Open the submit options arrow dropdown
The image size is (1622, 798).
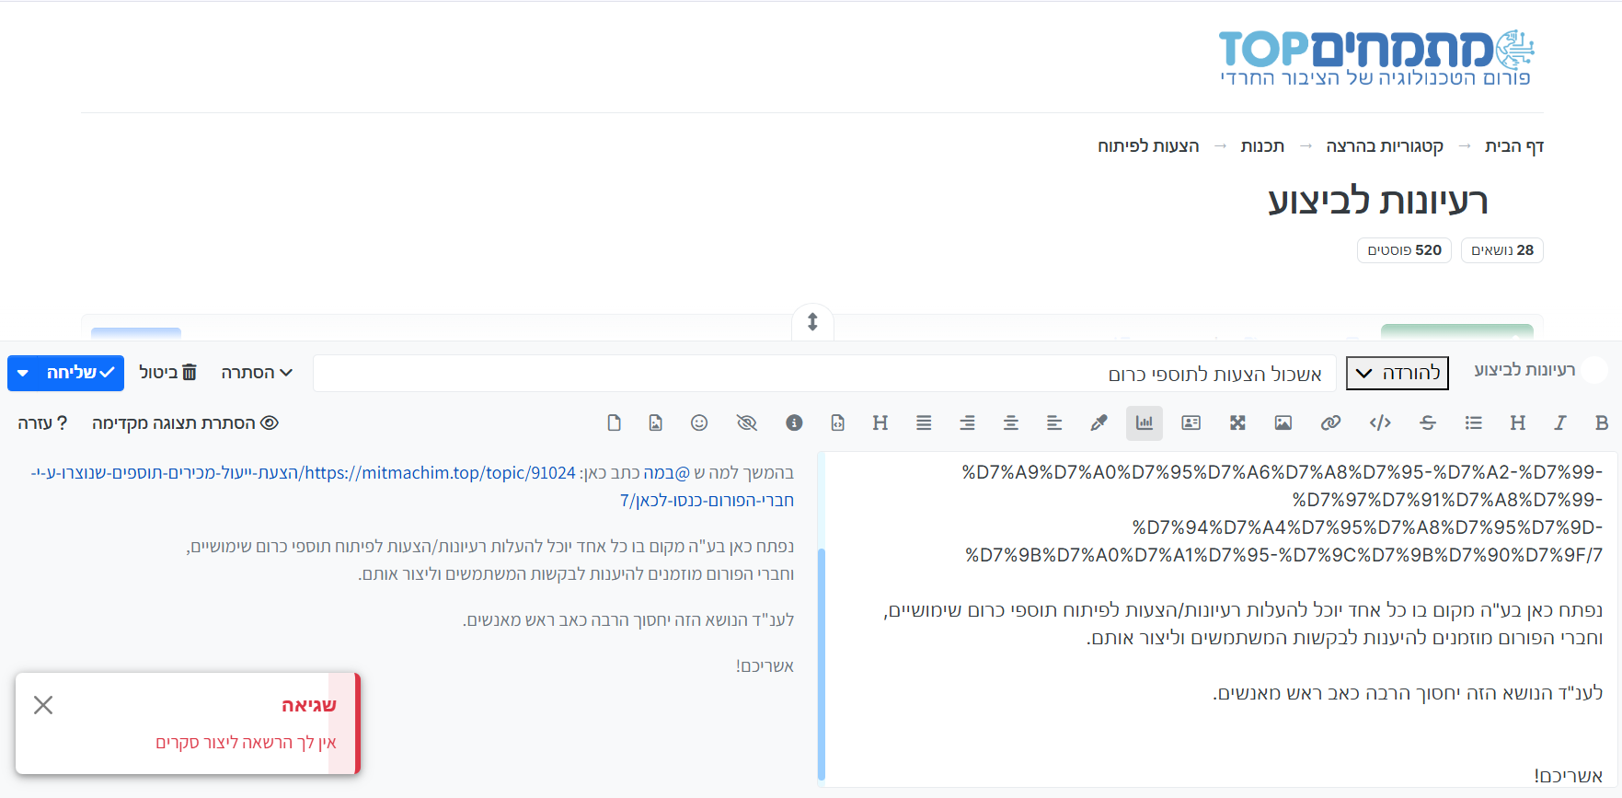tap(23, 373)
